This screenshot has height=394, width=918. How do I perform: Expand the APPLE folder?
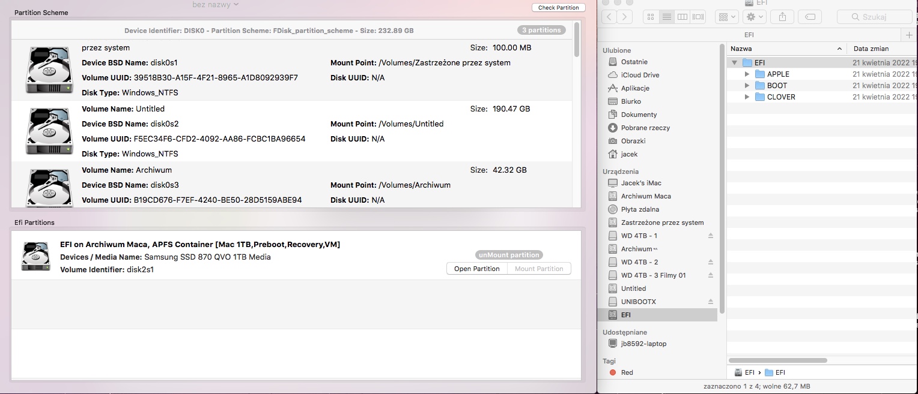pos(747,74)
